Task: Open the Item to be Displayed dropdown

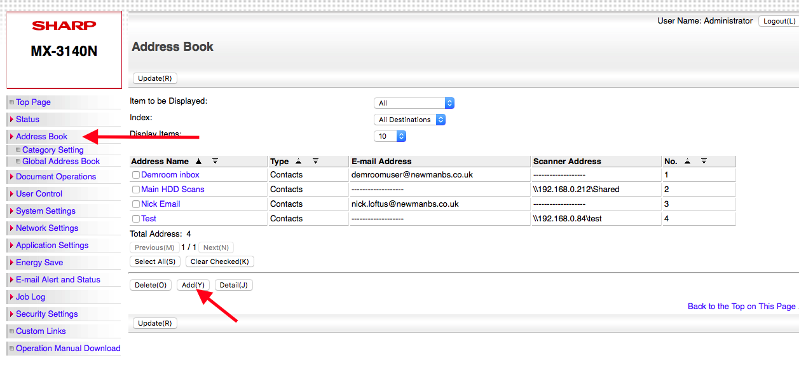Action: pos(414,102)
